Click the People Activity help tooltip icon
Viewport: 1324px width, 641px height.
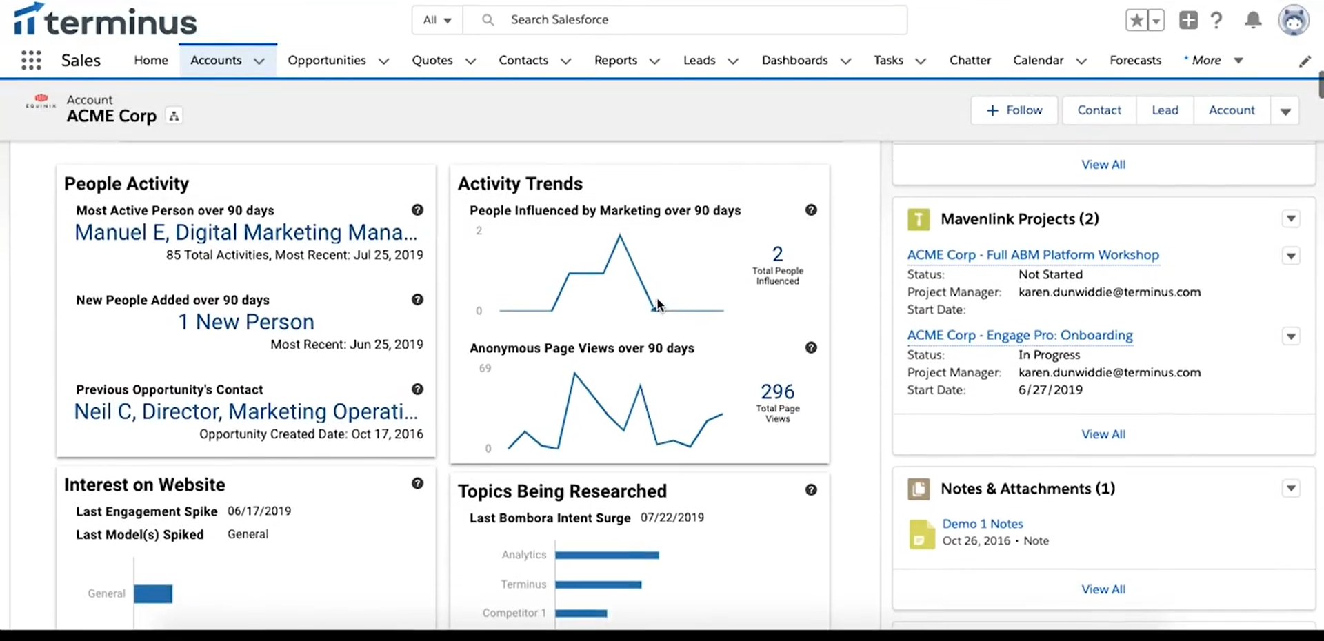point(418,210)
